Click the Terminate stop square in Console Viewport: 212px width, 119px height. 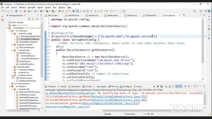154,87
